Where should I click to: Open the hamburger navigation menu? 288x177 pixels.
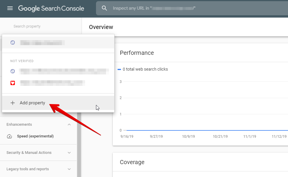point(10,8)
